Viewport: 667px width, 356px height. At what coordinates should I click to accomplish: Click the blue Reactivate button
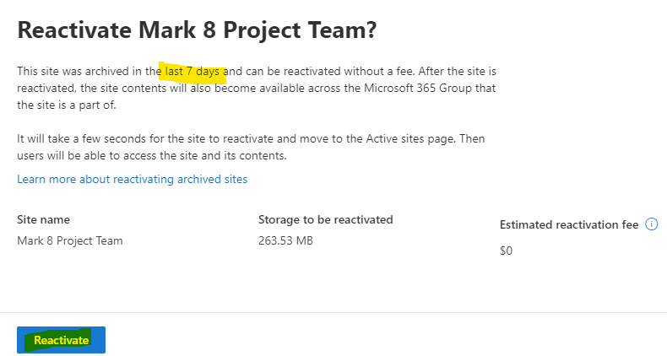62,340
